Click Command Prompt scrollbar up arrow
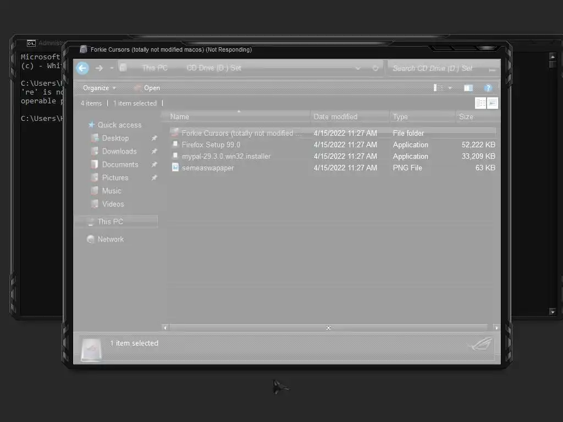Screen dimensions: 563x422 coord(553,57)
